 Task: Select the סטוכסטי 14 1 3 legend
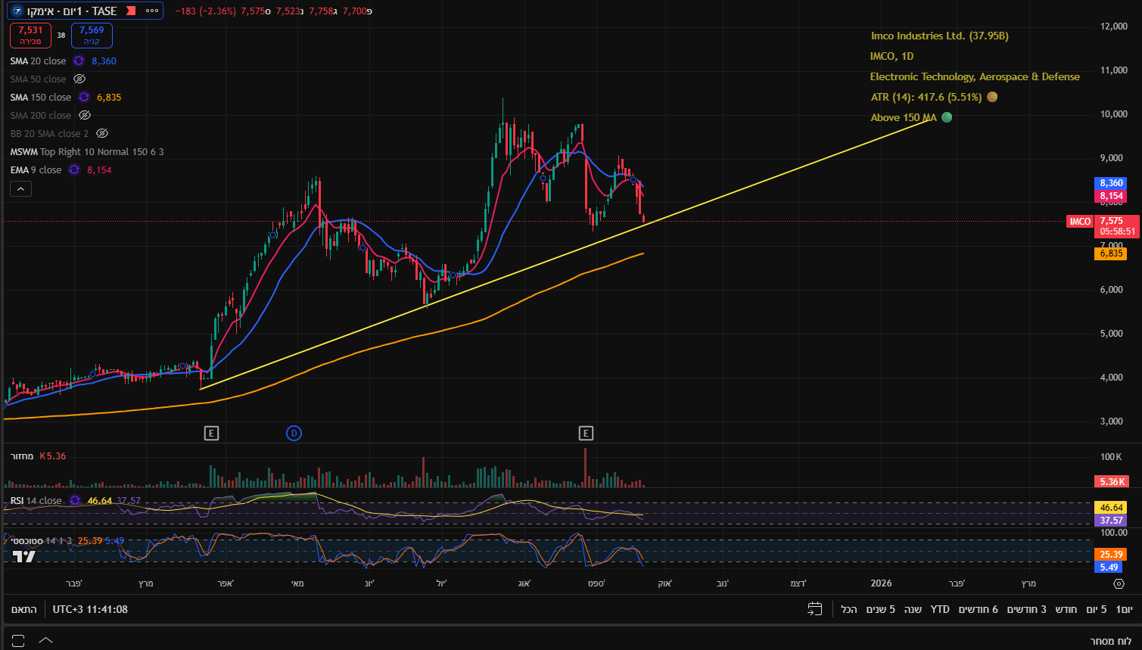pyautogui.click(x=40, y=541)
